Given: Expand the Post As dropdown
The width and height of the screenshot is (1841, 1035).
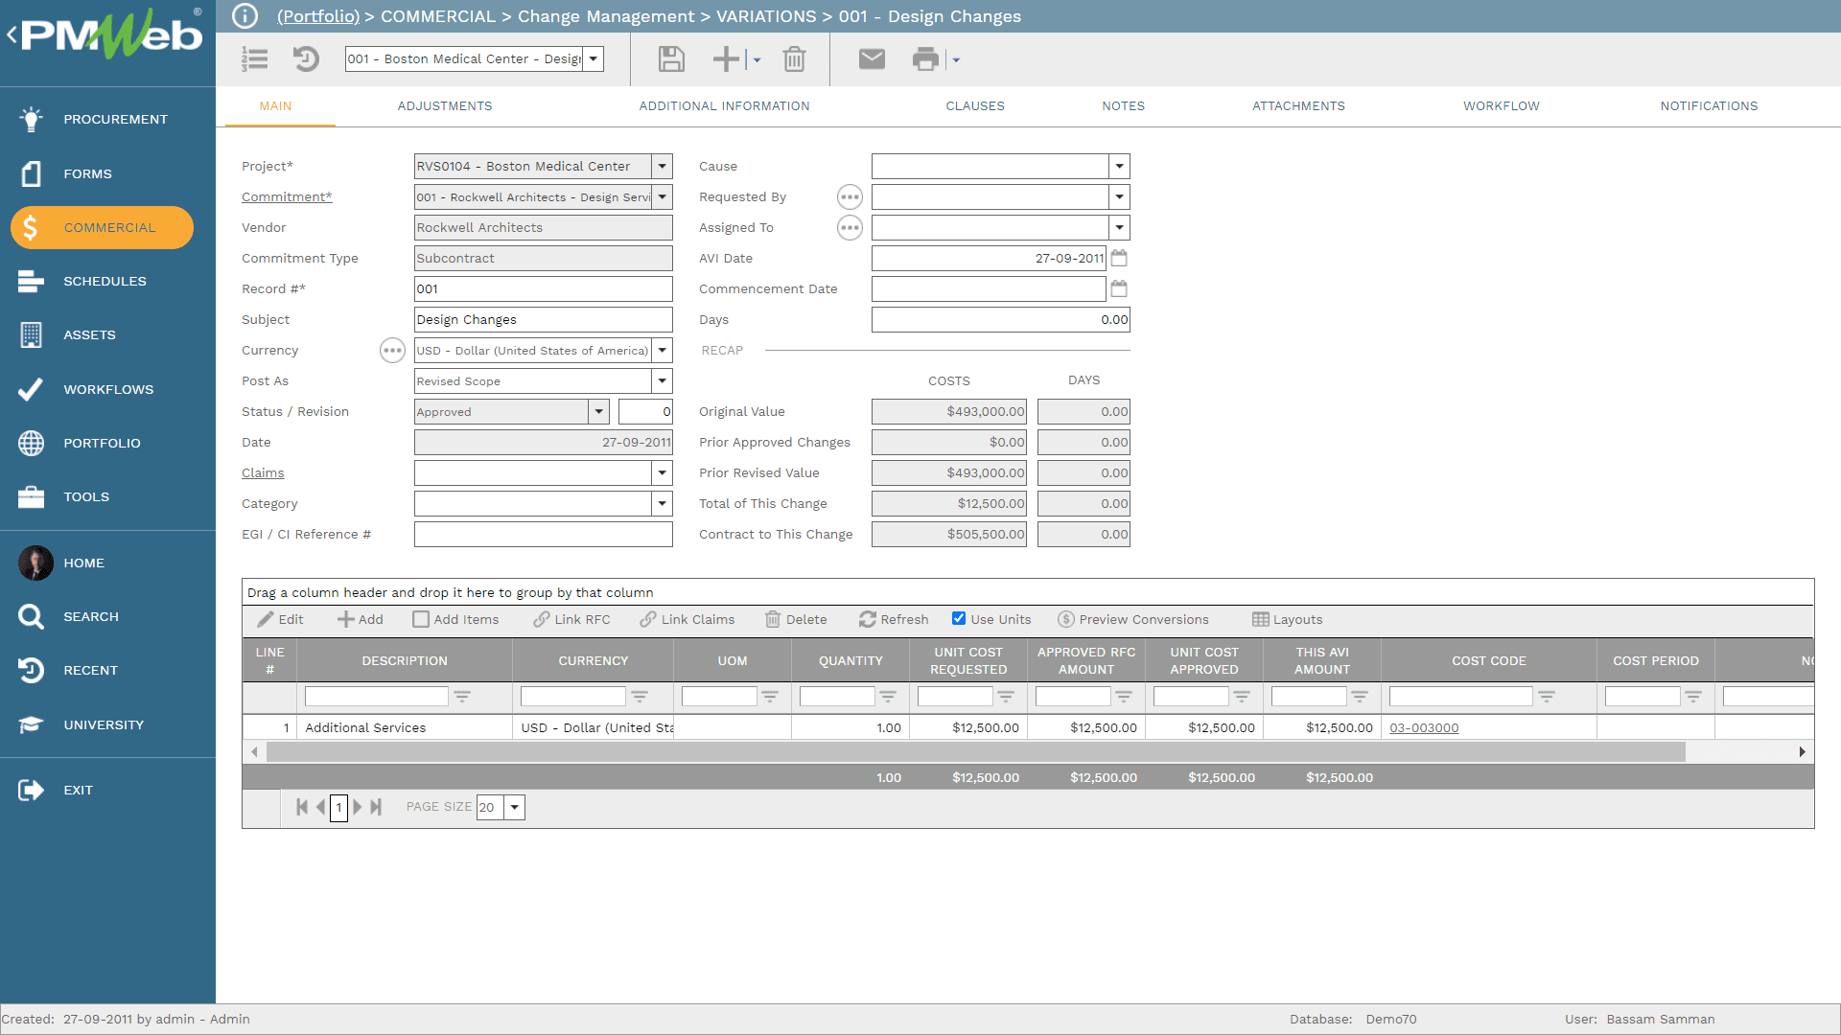Looking at the screenshot, I should pyautogui.click(x=663, y=380).
